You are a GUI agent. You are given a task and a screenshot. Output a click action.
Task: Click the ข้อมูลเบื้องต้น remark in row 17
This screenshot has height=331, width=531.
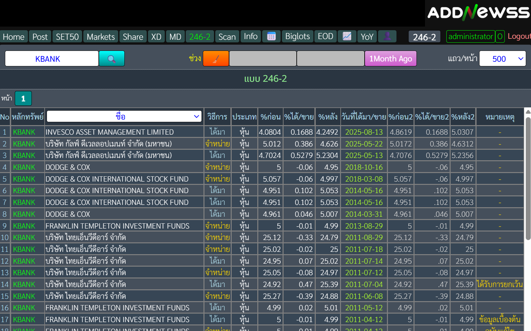tap(500, 319)
